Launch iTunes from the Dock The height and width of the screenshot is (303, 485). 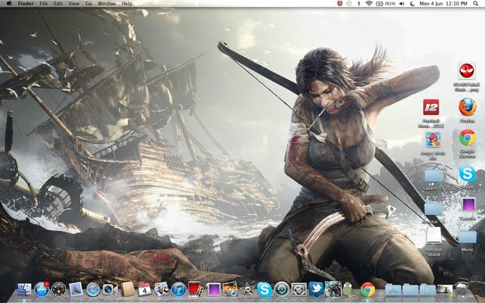pyautogui.click(x=179, y=289)
